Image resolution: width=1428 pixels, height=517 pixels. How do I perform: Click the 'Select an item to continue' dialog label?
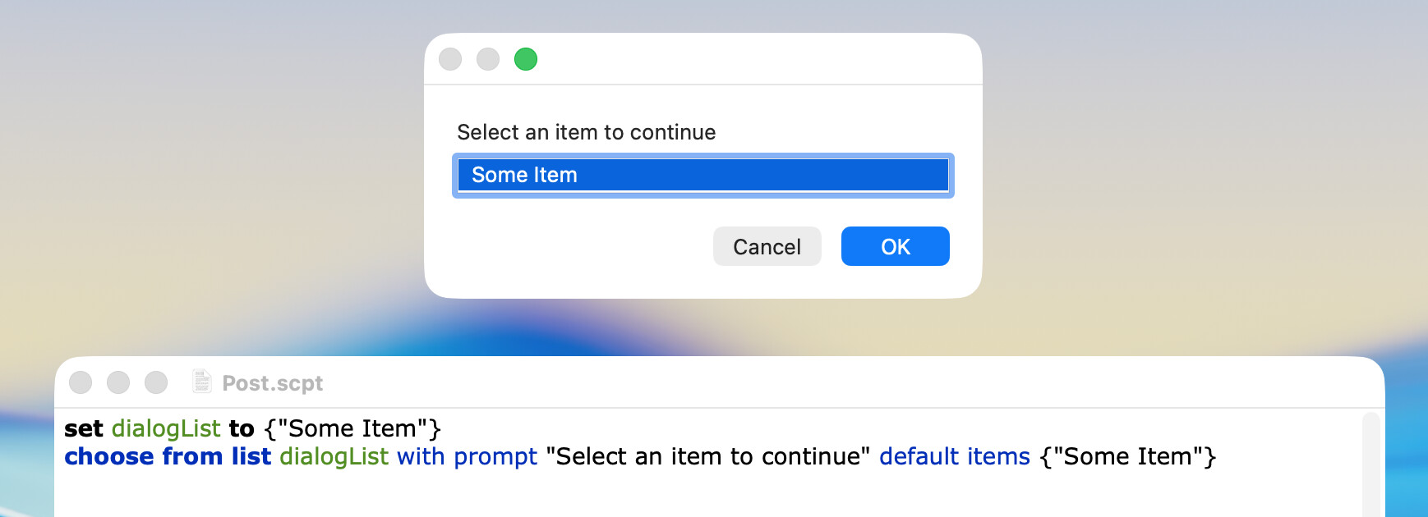click(586, 132)
